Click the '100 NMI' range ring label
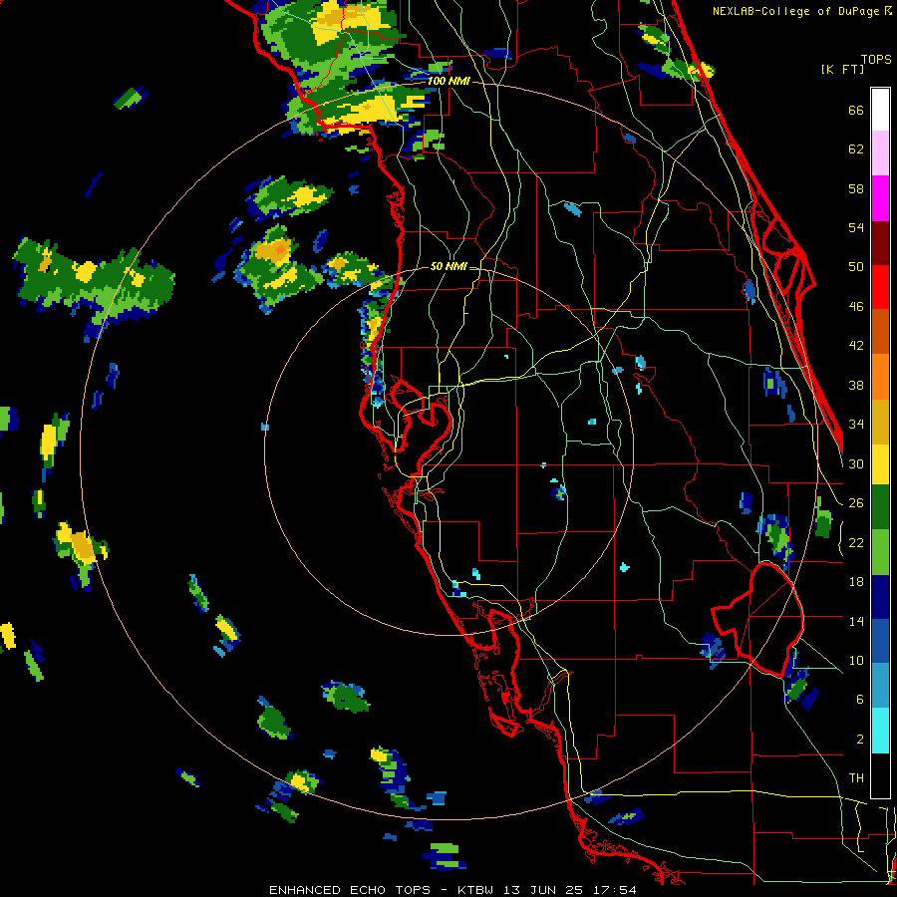This screenshot has height=897, width=897. [x=448, y=82]
